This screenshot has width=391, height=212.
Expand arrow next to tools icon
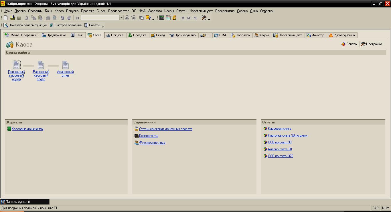(x=209, y=19)
